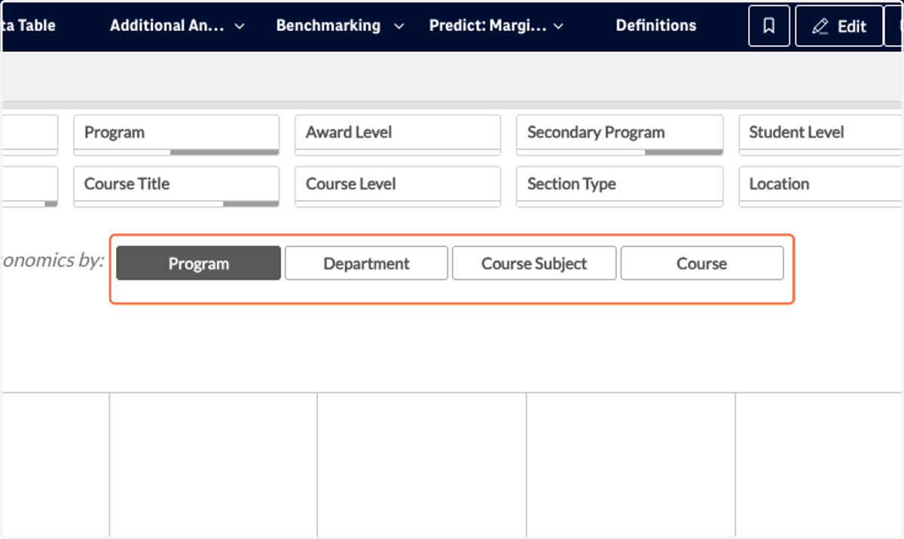This screenshot has width=904, height=539.
Task: Click the bookmark icon button
Action: [769, 26]
